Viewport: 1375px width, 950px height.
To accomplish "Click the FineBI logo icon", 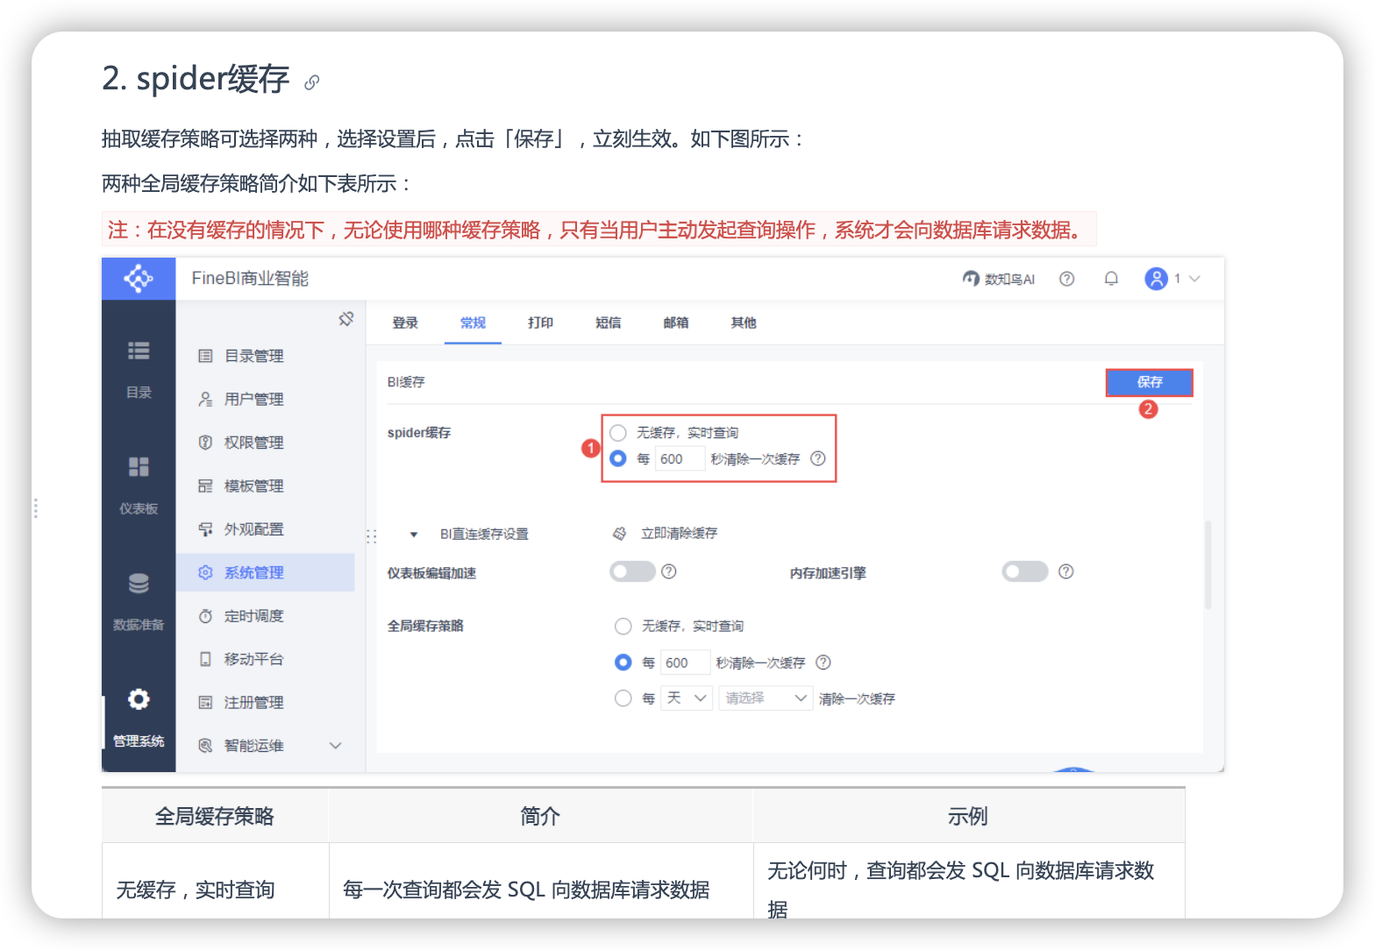I will (x=139, y=279).
